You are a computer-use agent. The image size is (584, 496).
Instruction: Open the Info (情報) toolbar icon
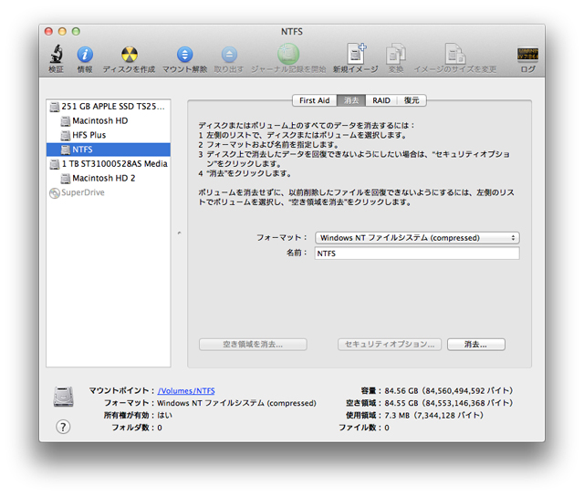tap(85, 55)
